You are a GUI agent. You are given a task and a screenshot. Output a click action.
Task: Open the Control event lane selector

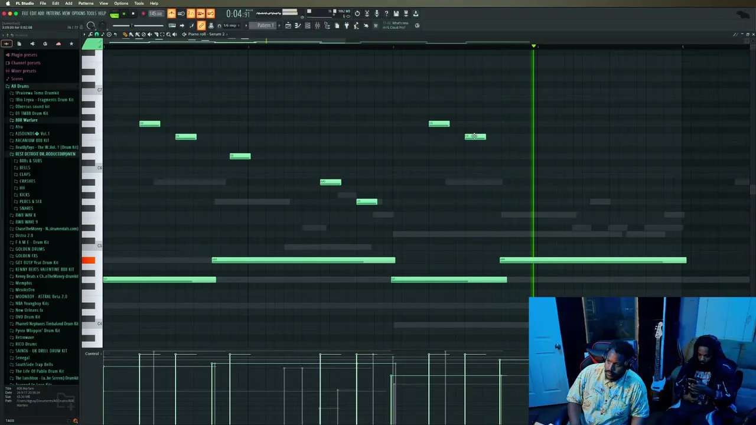[92, 354]
